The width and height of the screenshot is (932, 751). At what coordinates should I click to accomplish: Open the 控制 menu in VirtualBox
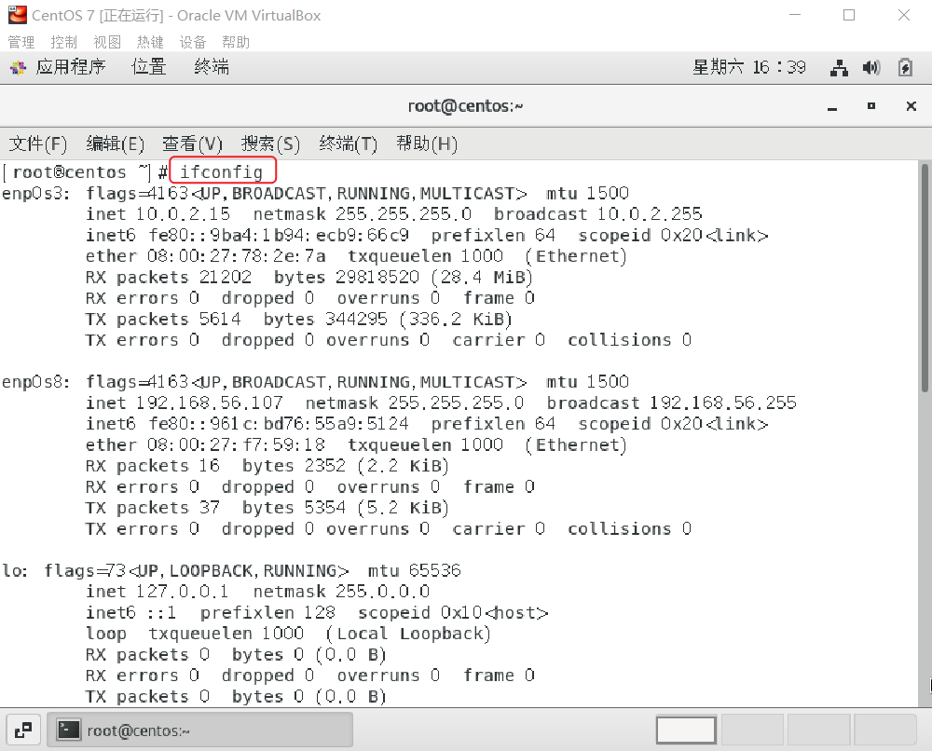coord(63,41)
